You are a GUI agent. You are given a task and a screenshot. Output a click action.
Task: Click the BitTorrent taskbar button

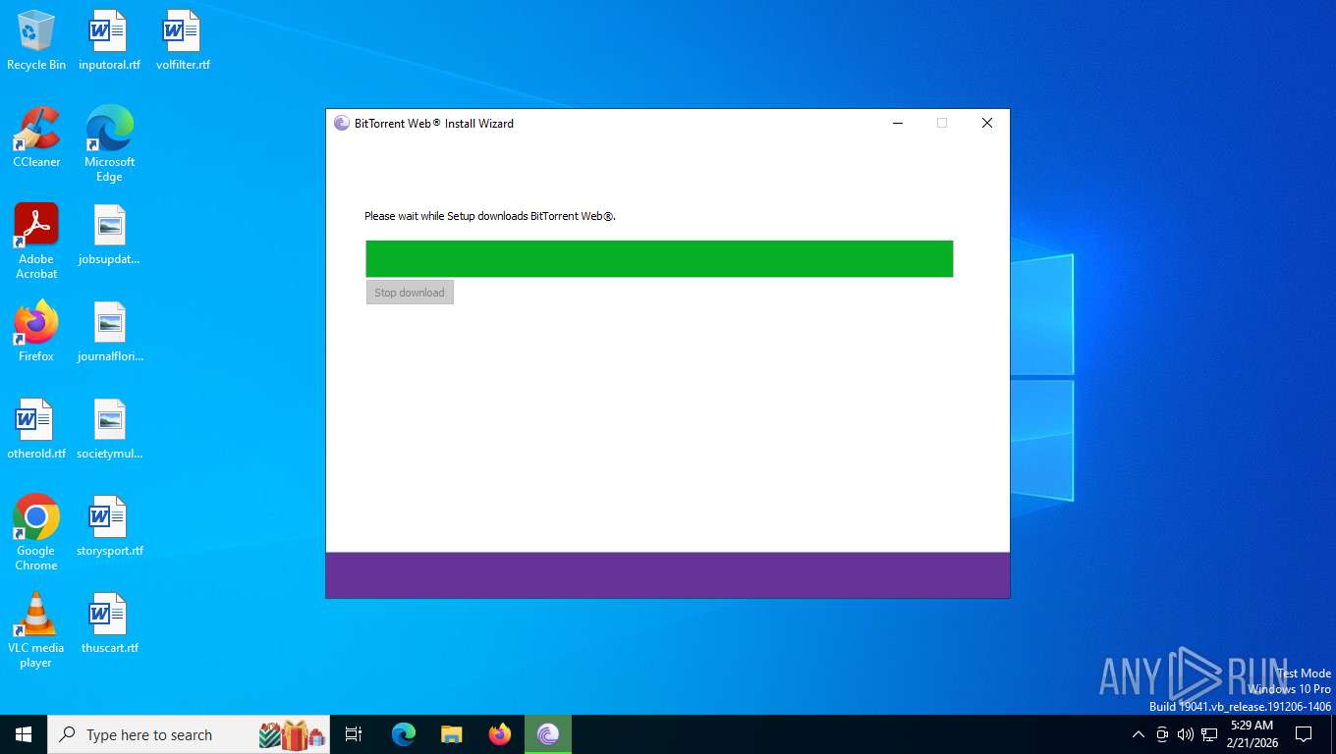pyautogui.click(x=548, y=734)
